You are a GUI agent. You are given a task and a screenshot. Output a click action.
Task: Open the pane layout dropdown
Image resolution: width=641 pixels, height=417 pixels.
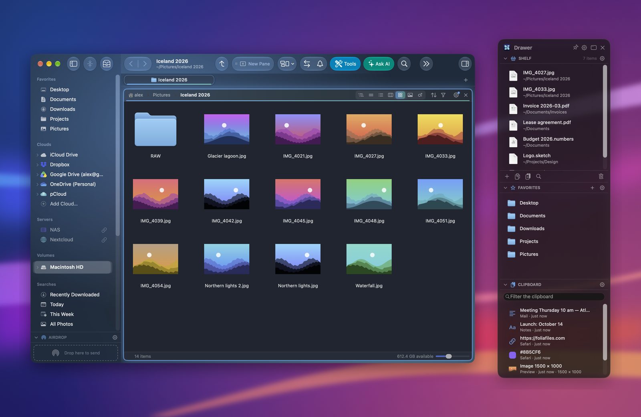tap(287, 64)
